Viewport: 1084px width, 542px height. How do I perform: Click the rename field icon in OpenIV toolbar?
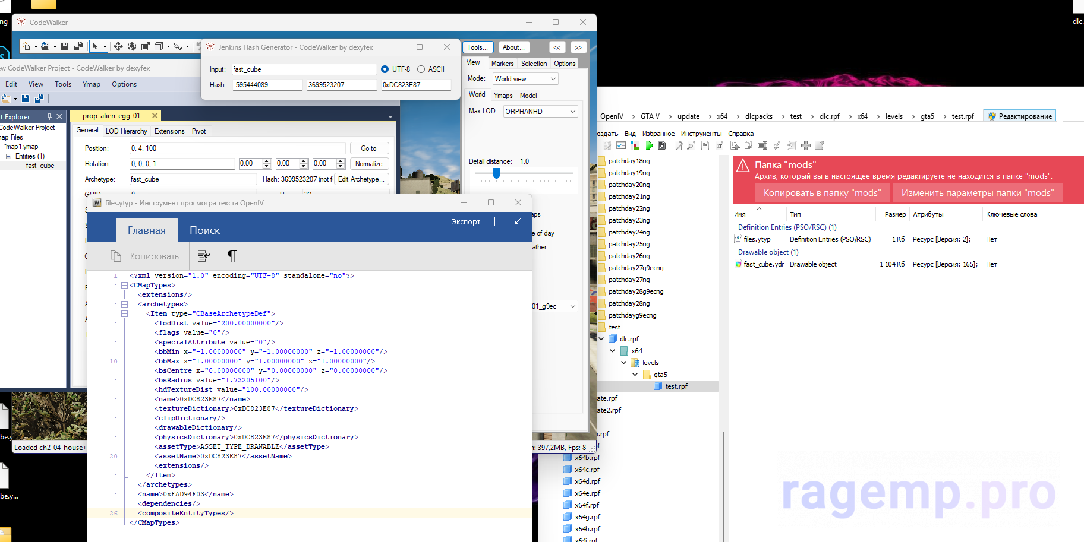point(762,145)
